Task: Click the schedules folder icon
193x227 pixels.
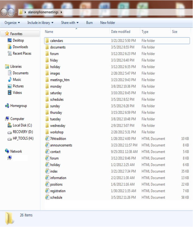Action: coord(47,100)
